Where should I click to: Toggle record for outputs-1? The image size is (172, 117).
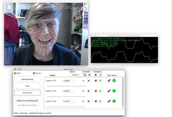96,81
